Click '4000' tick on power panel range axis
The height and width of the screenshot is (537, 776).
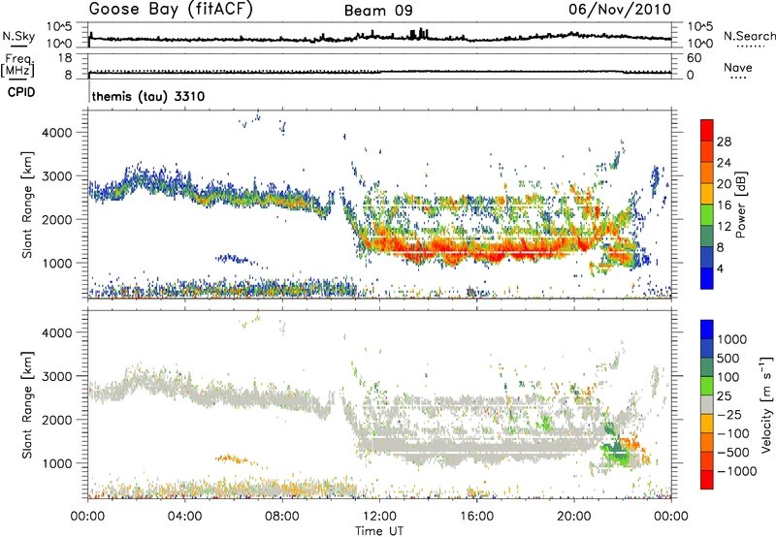coord(56,133)
